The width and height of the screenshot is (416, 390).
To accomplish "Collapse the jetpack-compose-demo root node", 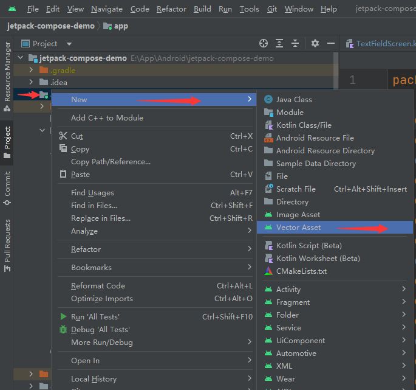I will click(x=21, y=58).
